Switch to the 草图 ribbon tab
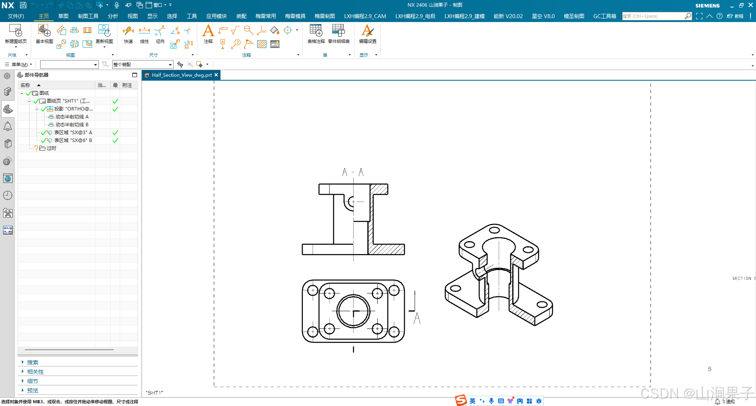The image size is (756, 406). click(x=63, y=16)
